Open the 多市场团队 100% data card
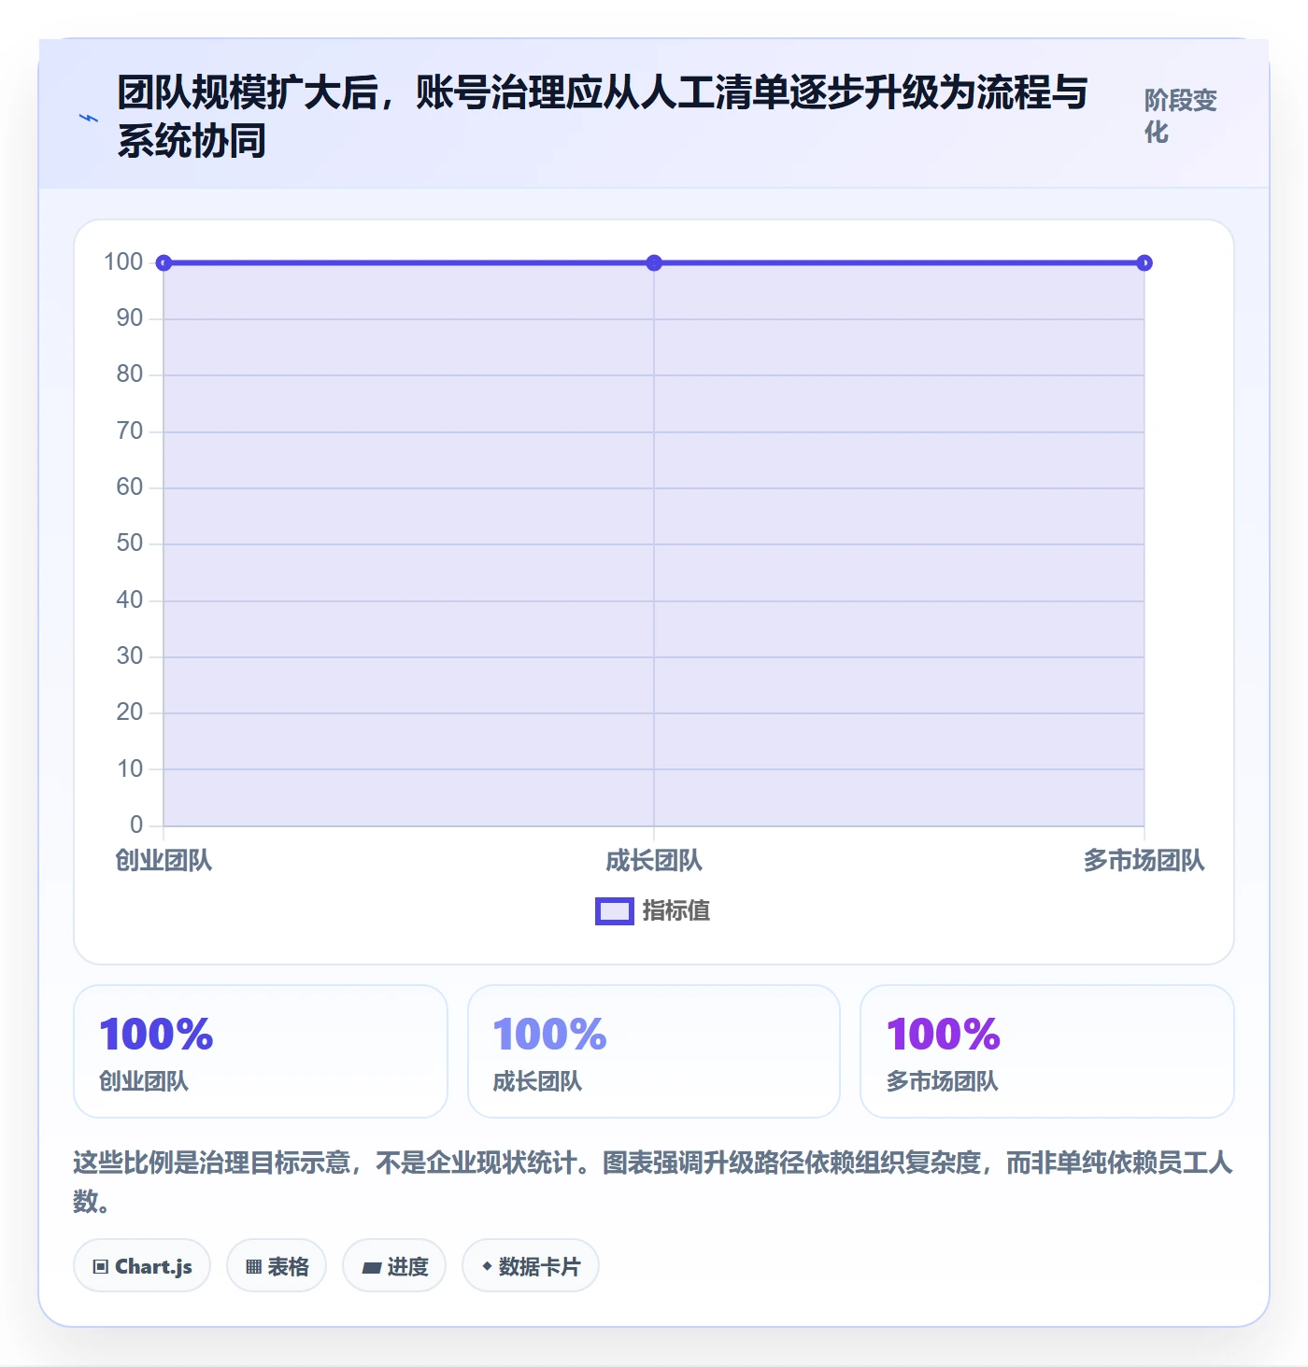 (1047, 1051)
